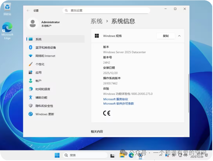The image size is (213, 161).
Task: Select Accessibility in the left sidebar
Action: point(41,98)
